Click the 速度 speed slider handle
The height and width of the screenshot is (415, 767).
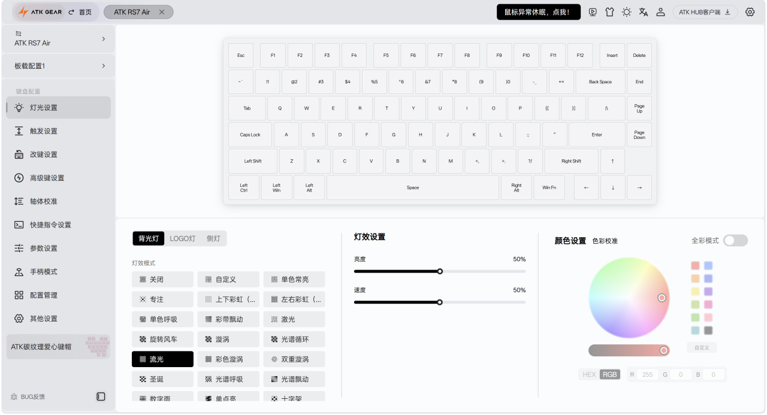pyautogui.click(x=440, y=302)
